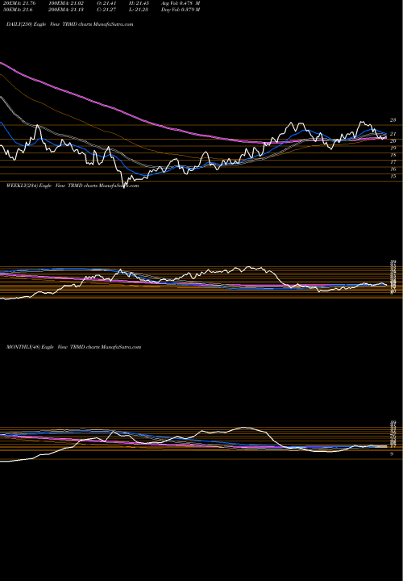
Task: Click the low price L: 21.23
Action: tap(139, 10)
